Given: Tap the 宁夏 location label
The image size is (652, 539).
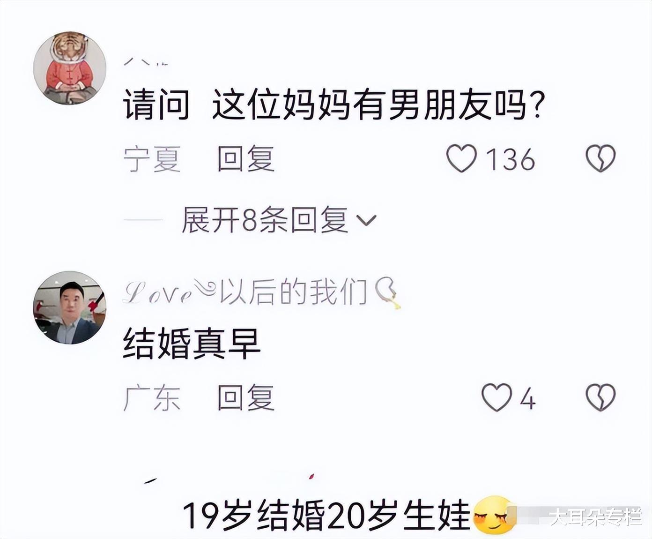Looking at the screenshot, I should click(x=152, y=158).
